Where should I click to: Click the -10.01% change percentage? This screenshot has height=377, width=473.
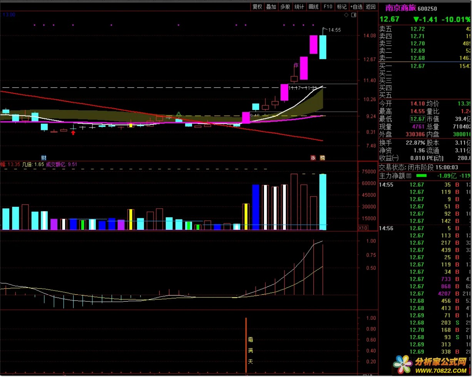click(x=456, y=19)
